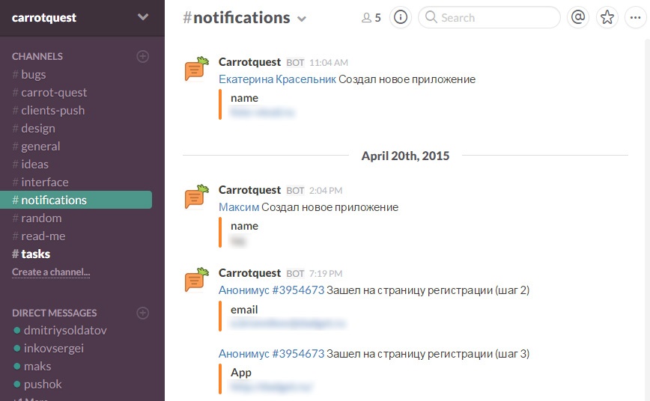The width and height of the screenshot is (650, 401).
Task: Open channel info details icon
Action: pos(401,17)
